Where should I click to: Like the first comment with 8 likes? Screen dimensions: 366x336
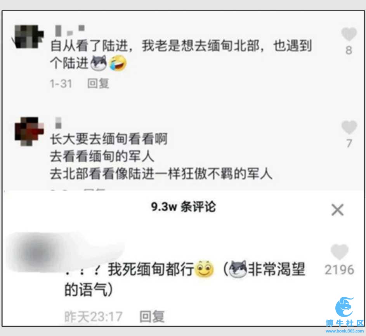click(x=349, y=34)
